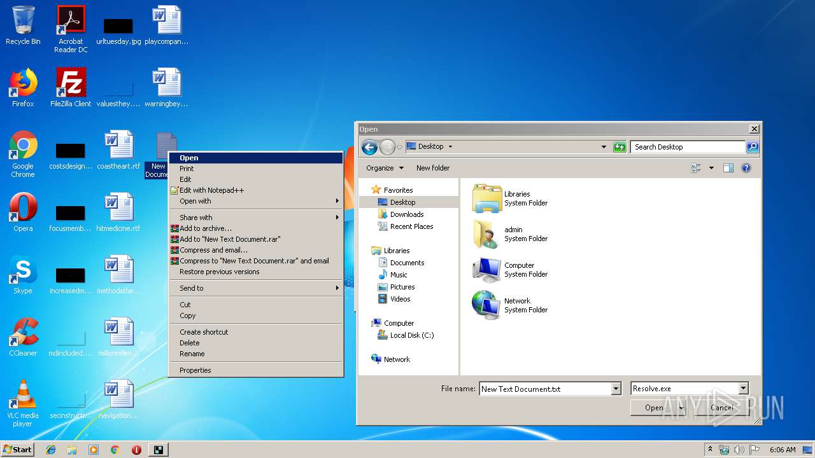Select the hitmedicine.rtf file icon
This screenshot has width=815, height=458.
118,212
